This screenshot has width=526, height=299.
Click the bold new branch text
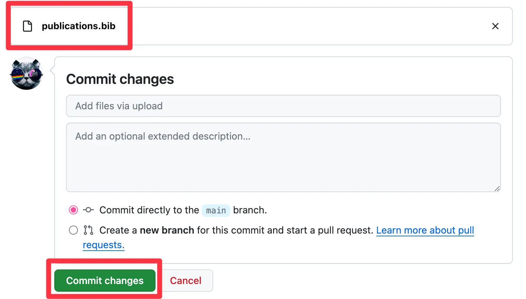click(167, 230)
